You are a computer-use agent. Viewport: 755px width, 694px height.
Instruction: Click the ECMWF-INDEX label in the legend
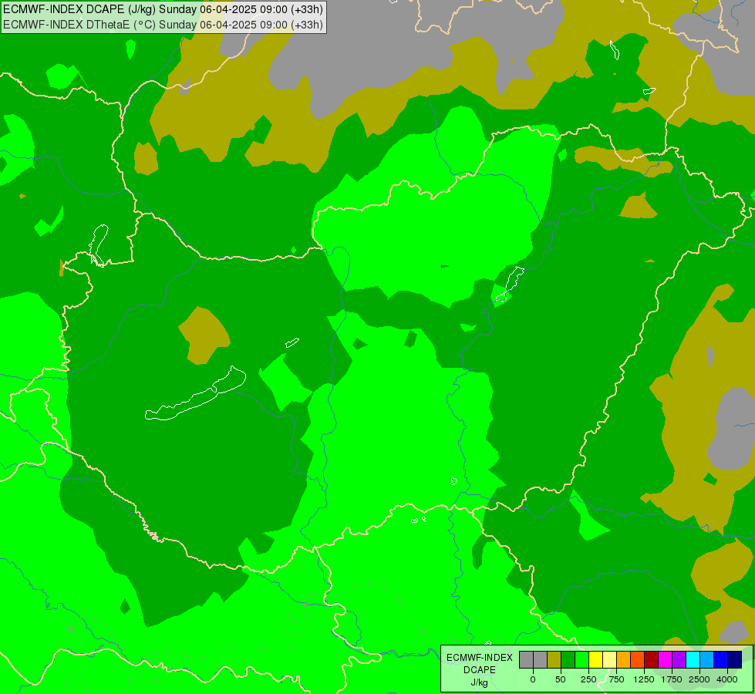(480, 658)
